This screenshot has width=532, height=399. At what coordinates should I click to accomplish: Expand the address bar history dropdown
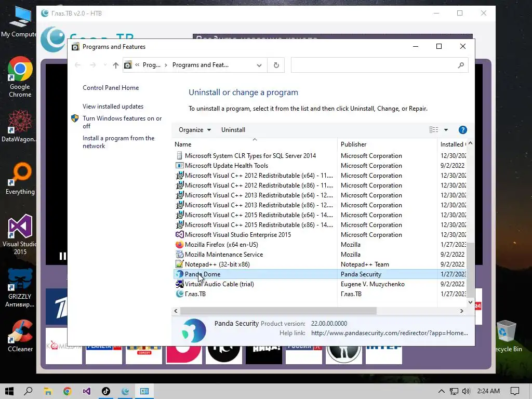coord(259,65)
